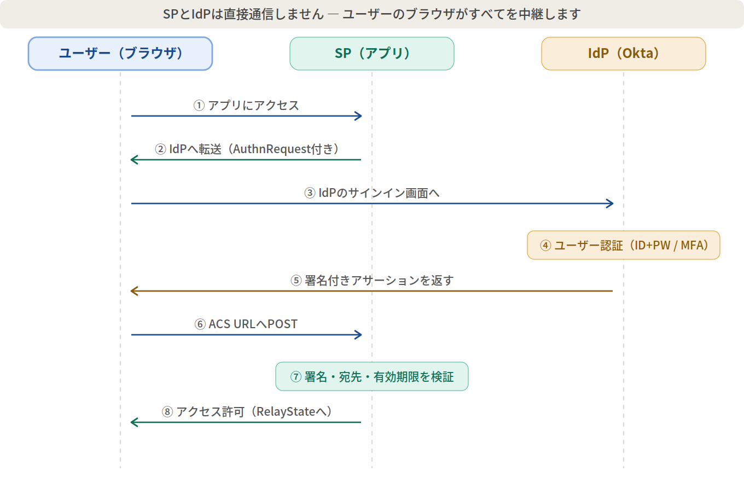Click the label ③ IdPのサインイン画面へ
The height and width of the screenshot is (477, 744).
[372, 193]
